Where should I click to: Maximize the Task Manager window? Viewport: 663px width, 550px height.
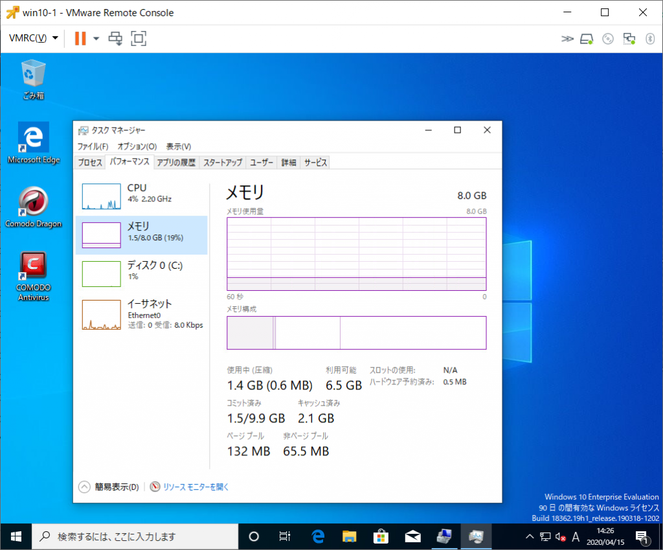[458, 130]
